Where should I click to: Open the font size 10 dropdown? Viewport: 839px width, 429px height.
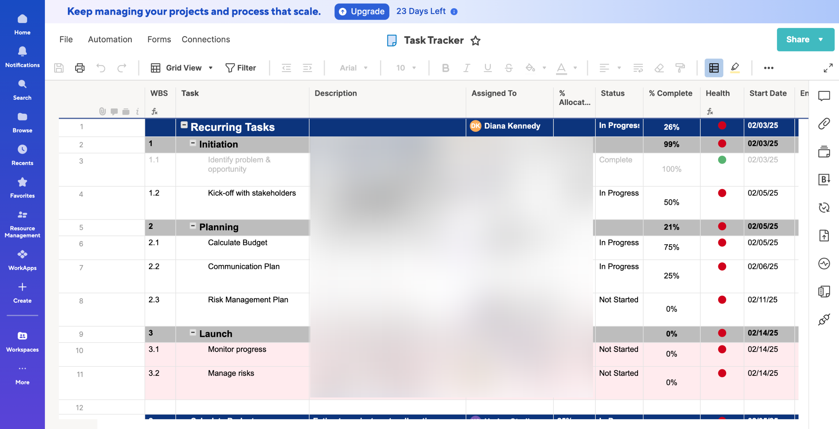pyautogui.click(x=406, y=68)
